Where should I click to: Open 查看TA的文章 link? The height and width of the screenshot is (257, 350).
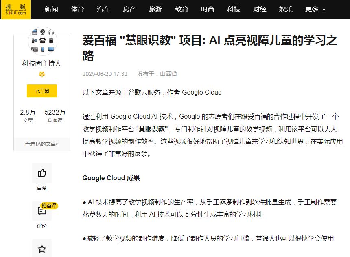pyautogui.click(x=42, y=144)
